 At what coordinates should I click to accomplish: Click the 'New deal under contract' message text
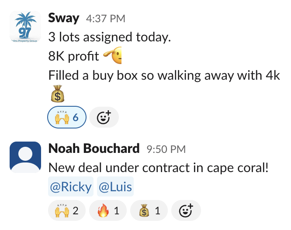[158, 168]
